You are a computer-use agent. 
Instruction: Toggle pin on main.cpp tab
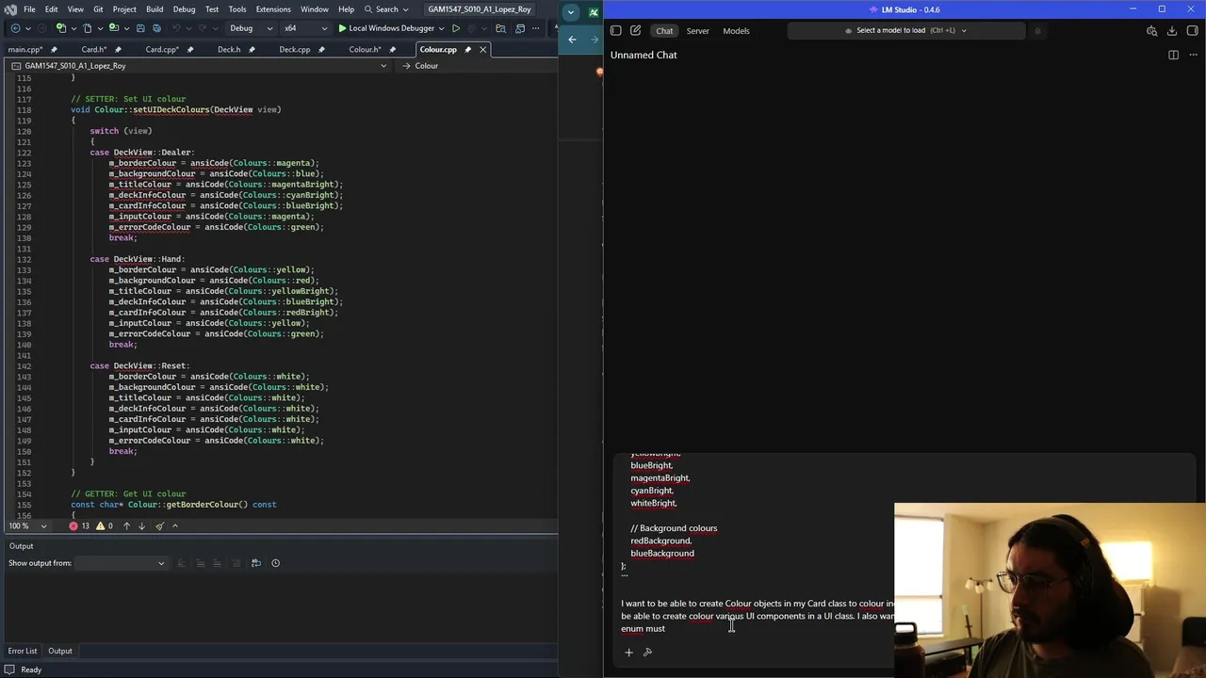54,49
